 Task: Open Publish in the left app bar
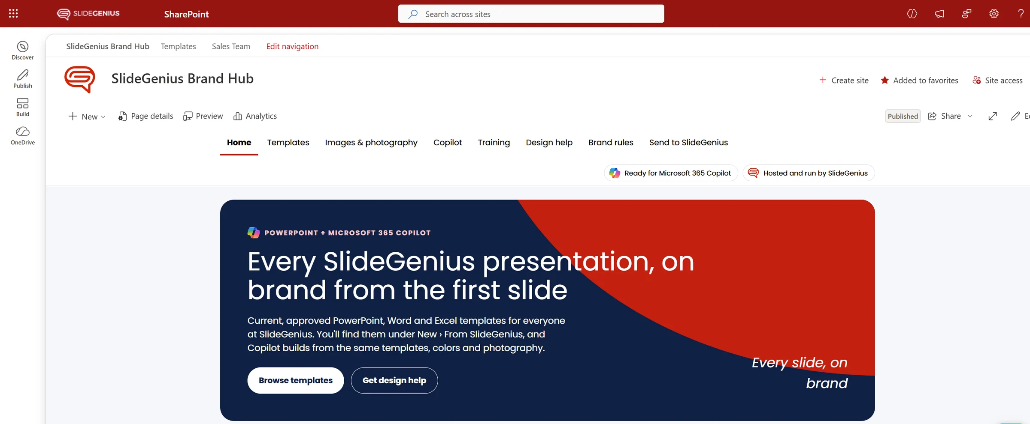pos(23,79)
